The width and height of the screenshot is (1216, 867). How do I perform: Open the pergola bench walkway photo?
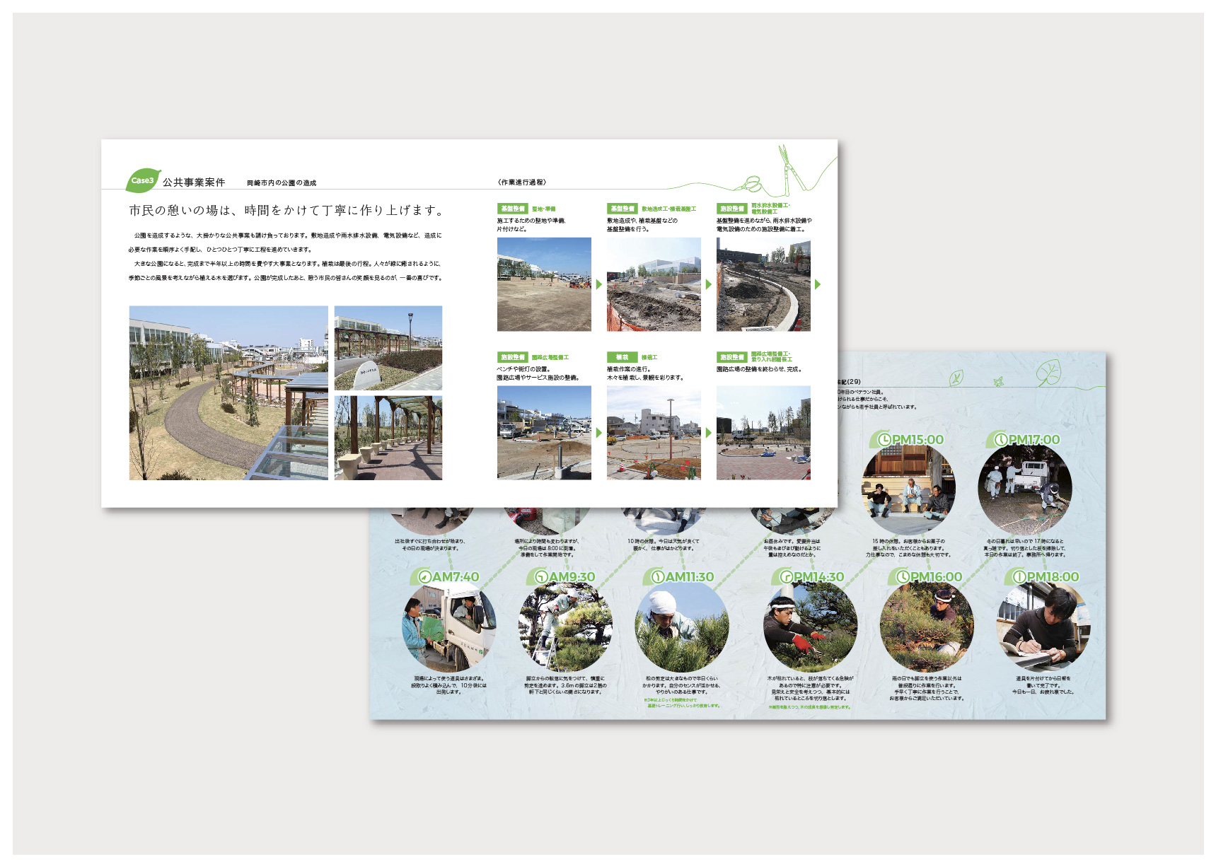point(388,438)
